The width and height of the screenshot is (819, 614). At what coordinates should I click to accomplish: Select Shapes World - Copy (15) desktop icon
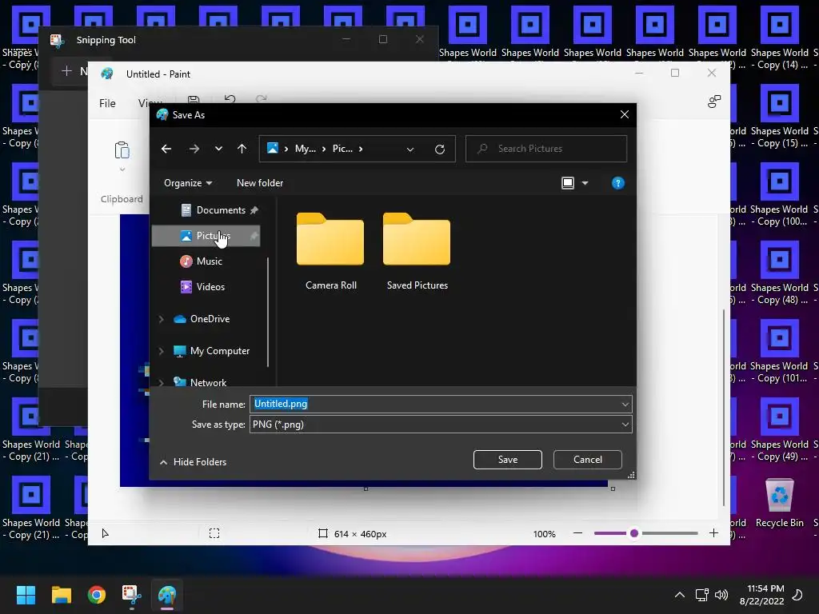779,117
